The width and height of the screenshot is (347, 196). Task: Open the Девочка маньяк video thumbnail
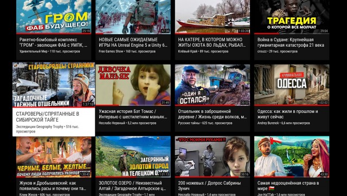click(133, 85)
